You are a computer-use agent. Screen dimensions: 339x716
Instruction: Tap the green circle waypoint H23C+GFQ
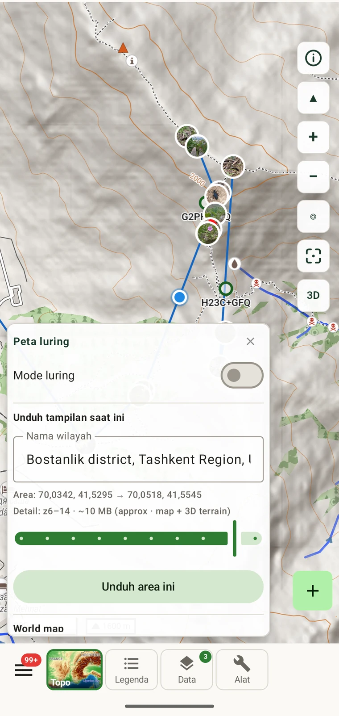[226, 289]
